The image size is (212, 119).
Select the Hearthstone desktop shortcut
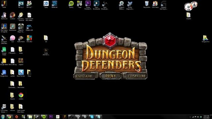click(13, 27)
